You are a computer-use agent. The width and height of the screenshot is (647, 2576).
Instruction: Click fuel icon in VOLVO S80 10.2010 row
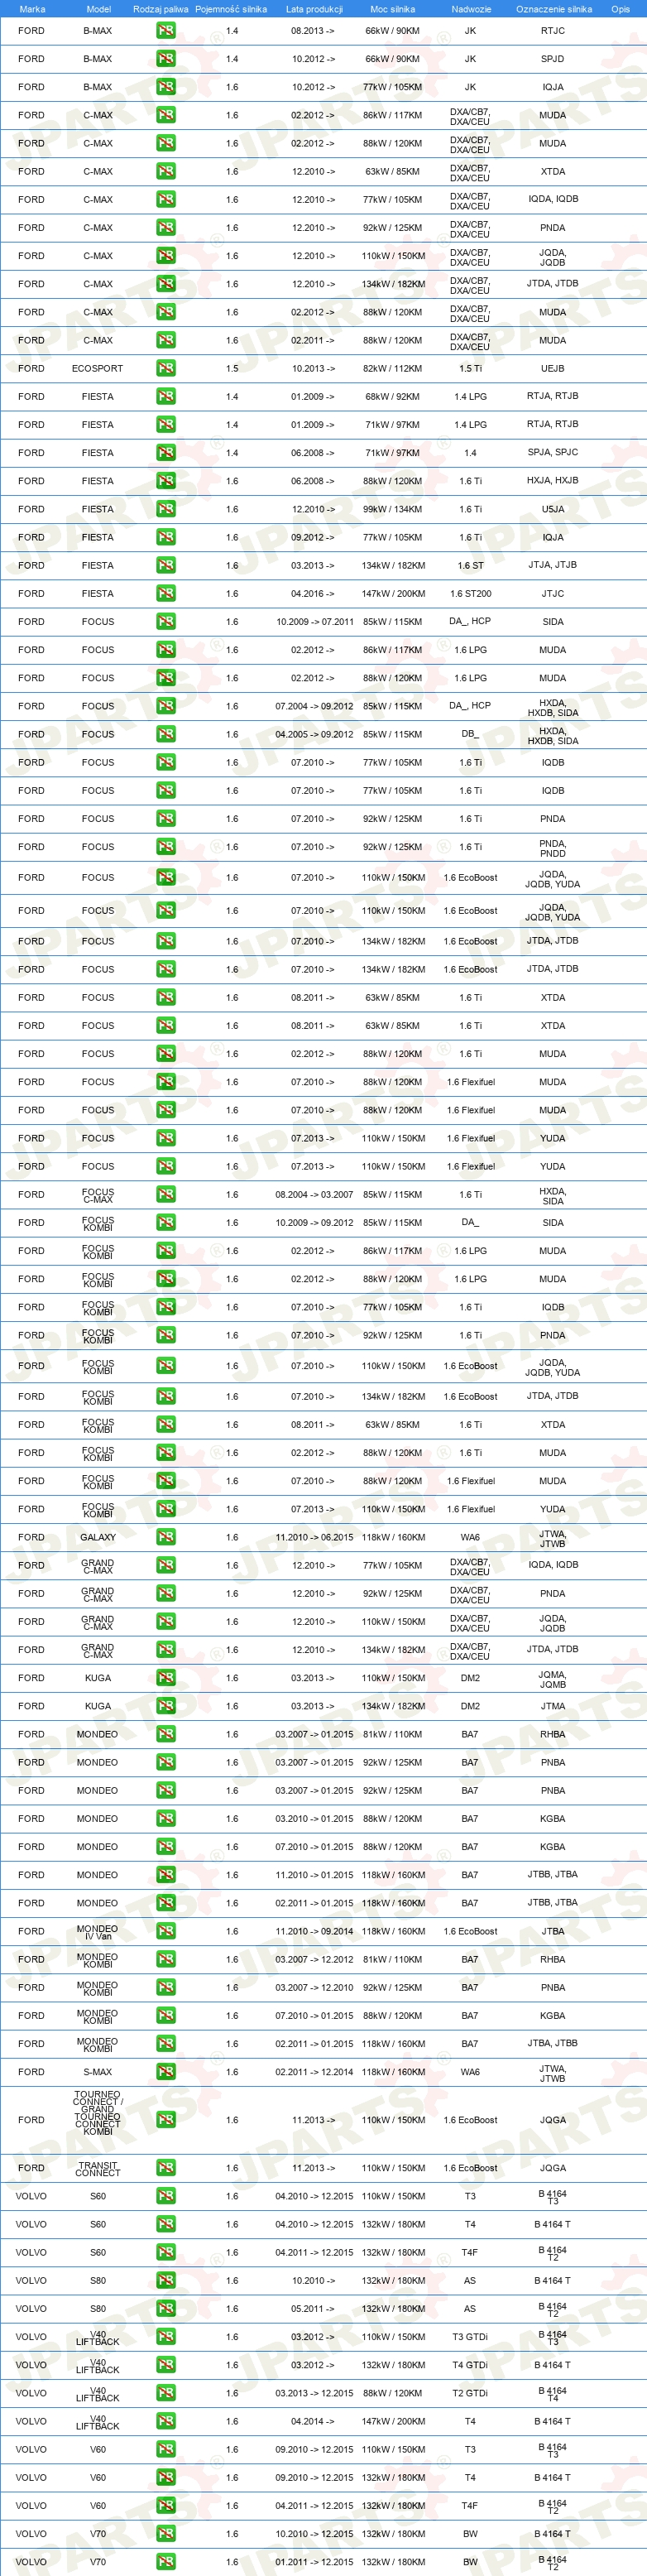[x=166, y=2280]
